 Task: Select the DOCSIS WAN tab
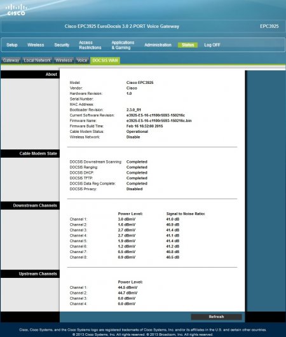(105, 60)
